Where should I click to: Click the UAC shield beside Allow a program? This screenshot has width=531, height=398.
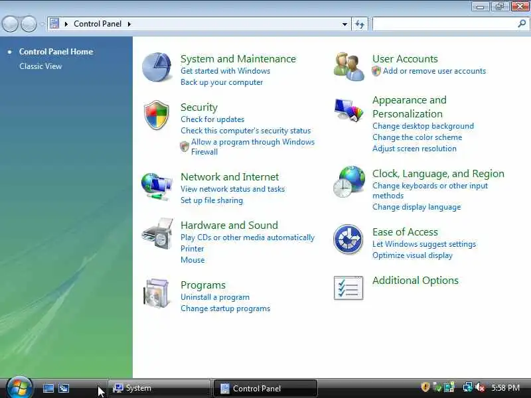click(x=185, y=146)
